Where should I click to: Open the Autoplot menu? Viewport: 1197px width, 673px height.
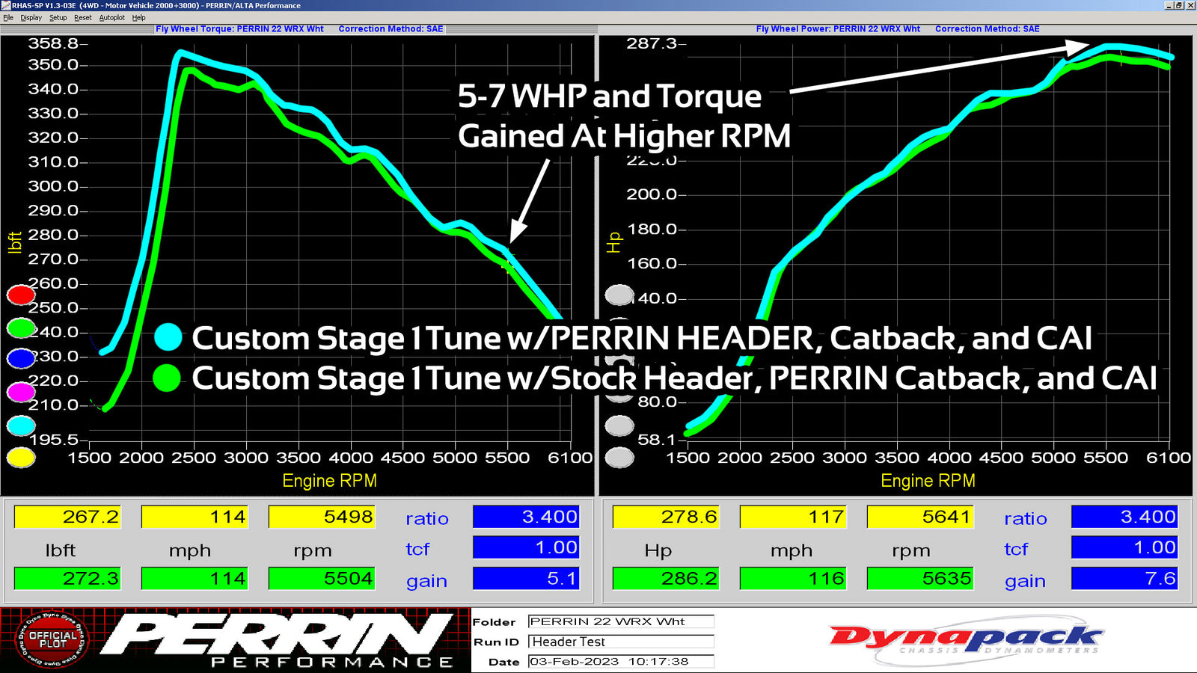click(x=111, y=17)
